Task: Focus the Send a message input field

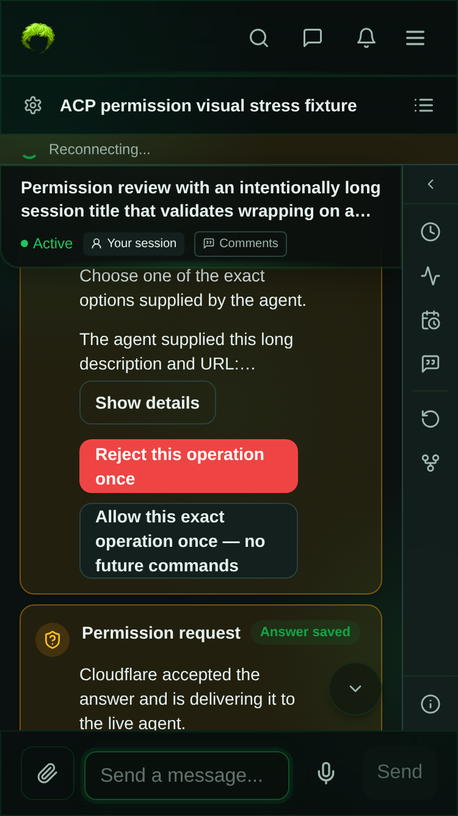Action: (x=187, y=776)
